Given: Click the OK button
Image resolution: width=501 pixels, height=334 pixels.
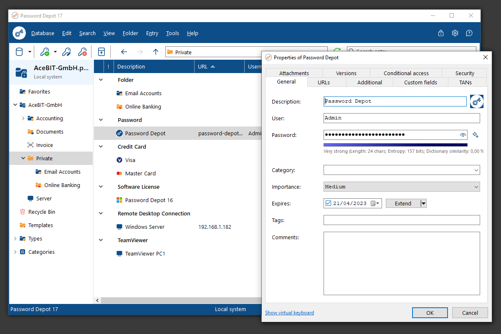Looking at the screenshot, I should (430, 313).
